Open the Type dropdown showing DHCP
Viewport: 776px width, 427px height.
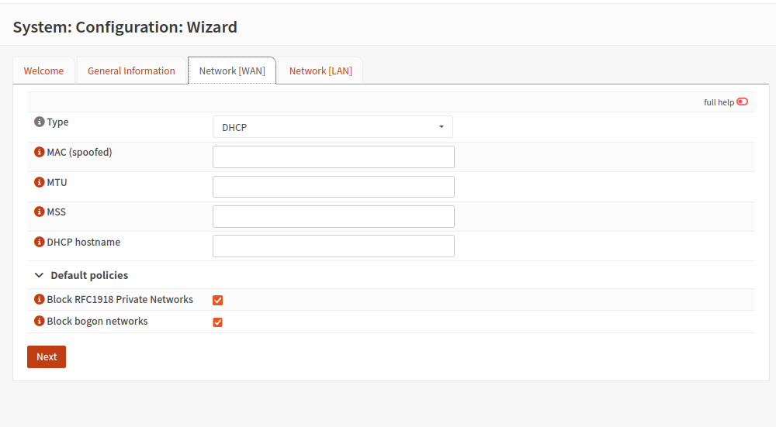332,127
